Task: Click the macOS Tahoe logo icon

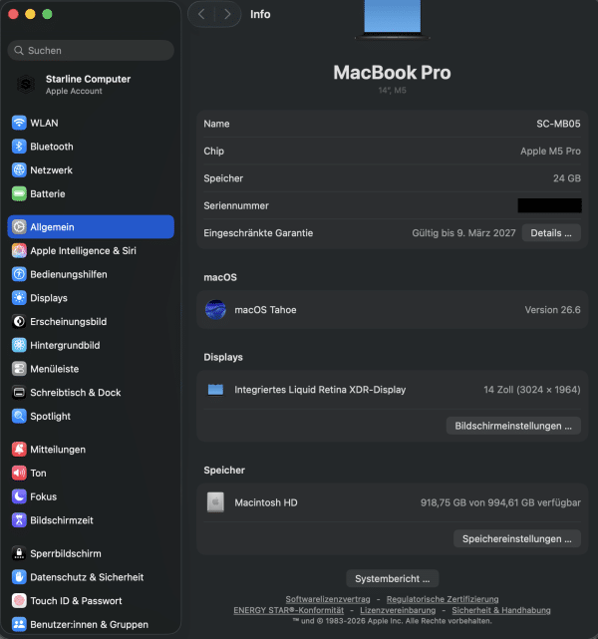Action: [x=215, y=310]
